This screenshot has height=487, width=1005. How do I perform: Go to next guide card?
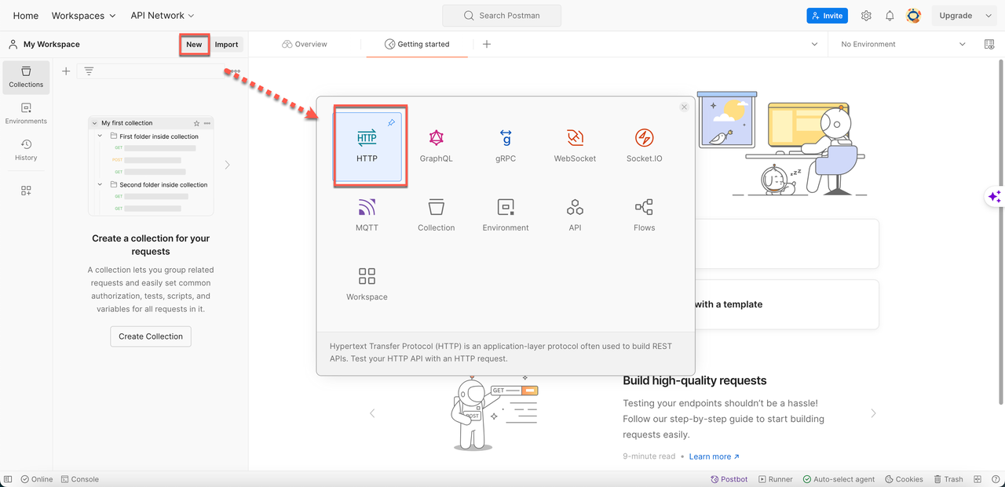[873, 413]
